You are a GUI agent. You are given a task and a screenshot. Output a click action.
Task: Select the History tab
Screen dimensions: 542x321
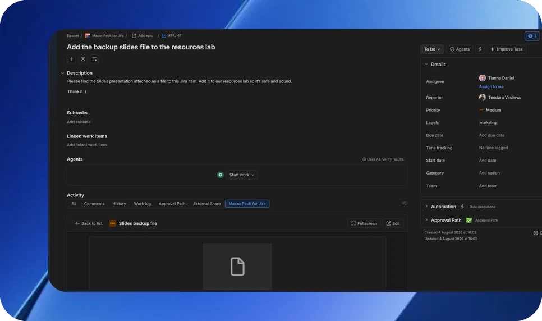[119, 204]
